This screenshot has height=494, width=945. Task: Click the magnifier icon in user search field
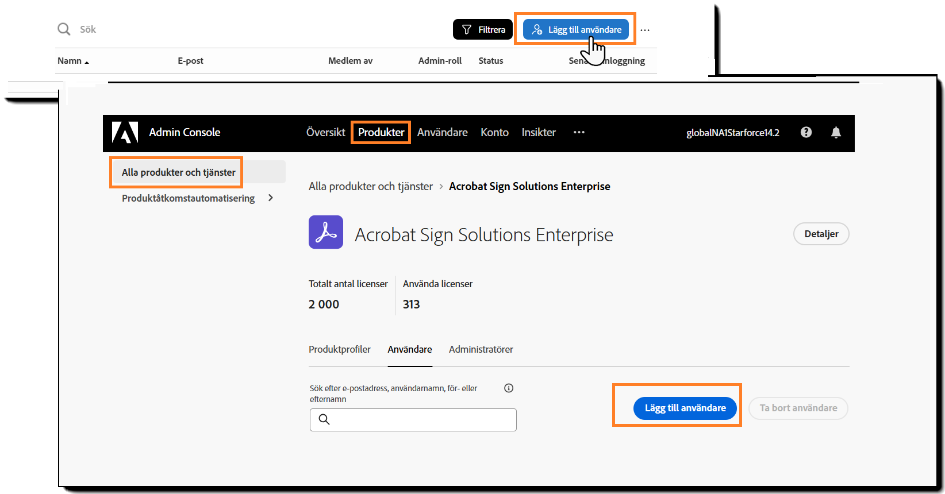[324, 419]
